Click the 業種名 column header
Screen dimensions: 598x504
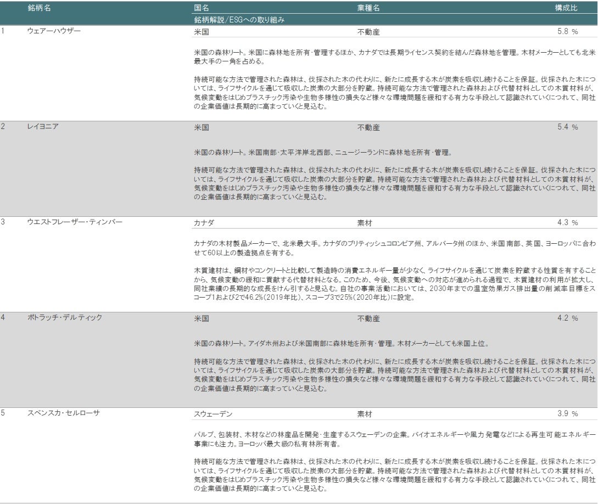(368, 8)
